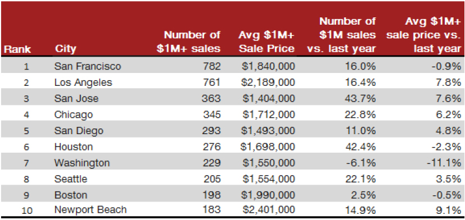465x220 pixels.
Task: Click Chicago's average price $1,712,000
Action: coord(269,114)
